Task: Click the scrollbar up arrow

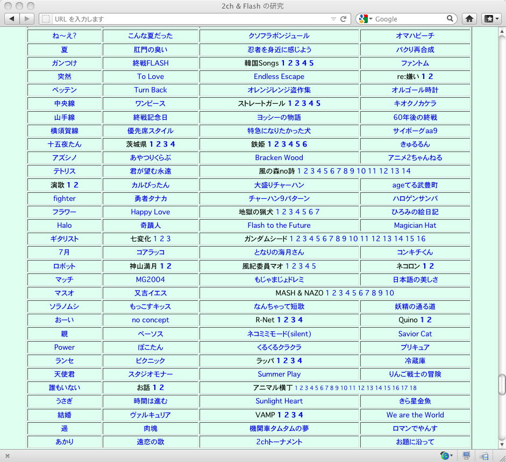Action: point(502,32)
